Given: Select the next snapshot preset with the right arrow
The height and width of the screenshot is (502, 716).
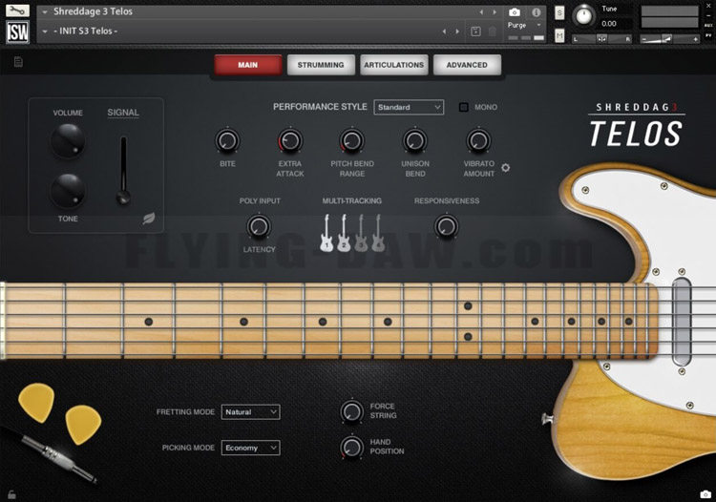Looking at the screenshot, I should 457,31.
